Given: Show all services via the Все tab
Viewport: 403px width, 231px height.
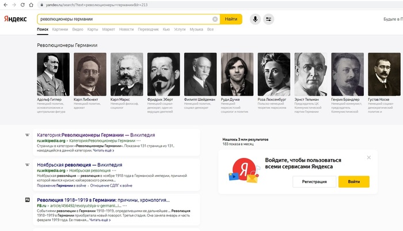Looking at the screenshot, I should tap(210, 29).
